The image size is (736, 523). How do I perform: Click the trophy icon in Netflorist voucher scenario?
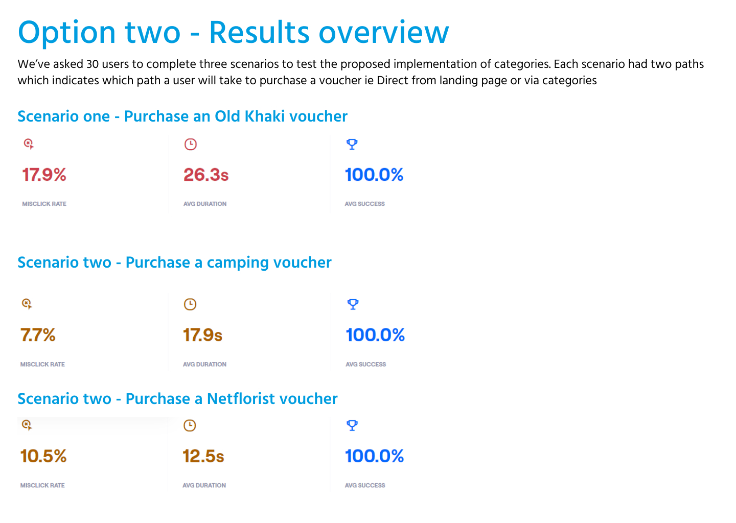click(352, 425)
